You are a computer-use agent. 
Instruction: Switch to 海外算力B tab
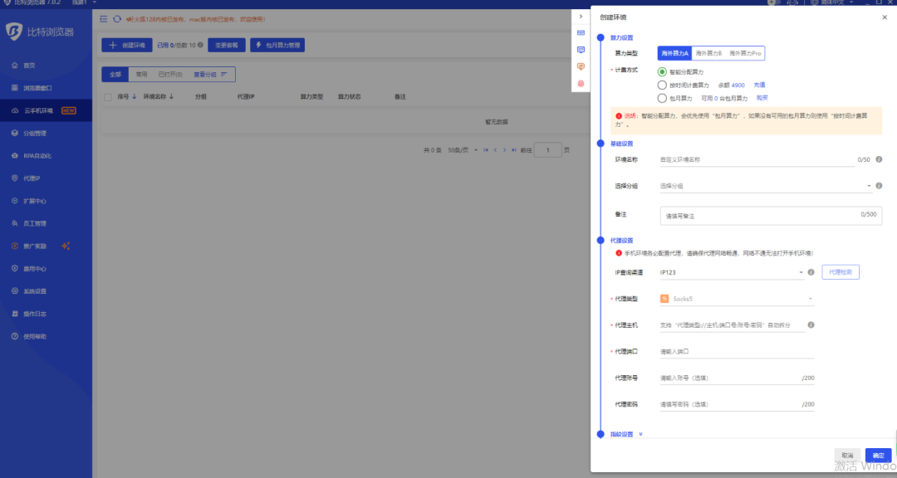[709, 53]
